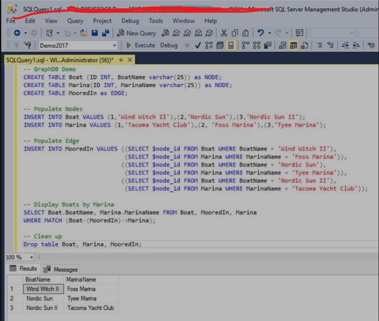Click the DMX query icon
This screenshot has width=379, height=321.
click(x=187, y=33)
